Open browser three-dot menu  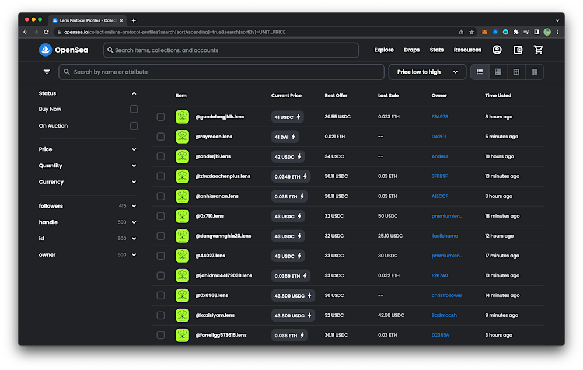(557, 32)
